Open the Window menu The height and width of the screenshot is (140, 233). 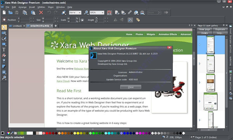coord(60,7)
